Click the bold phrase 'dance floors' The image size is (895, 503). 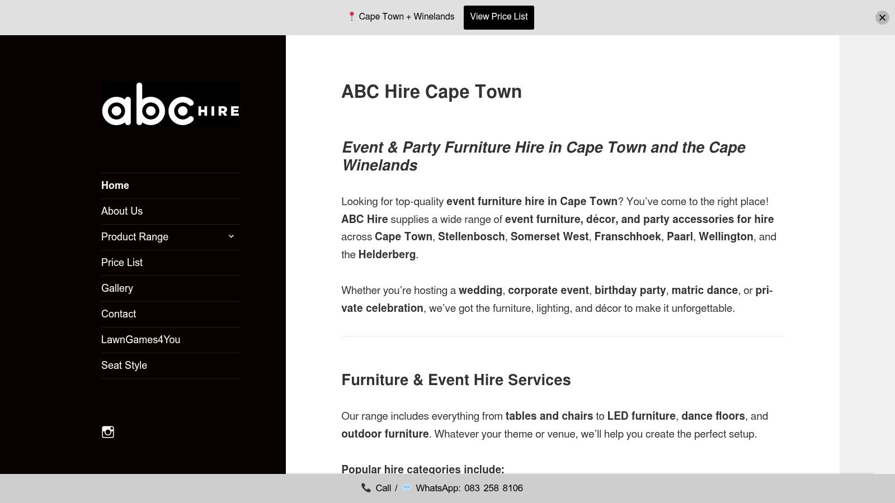coord(713,416)
